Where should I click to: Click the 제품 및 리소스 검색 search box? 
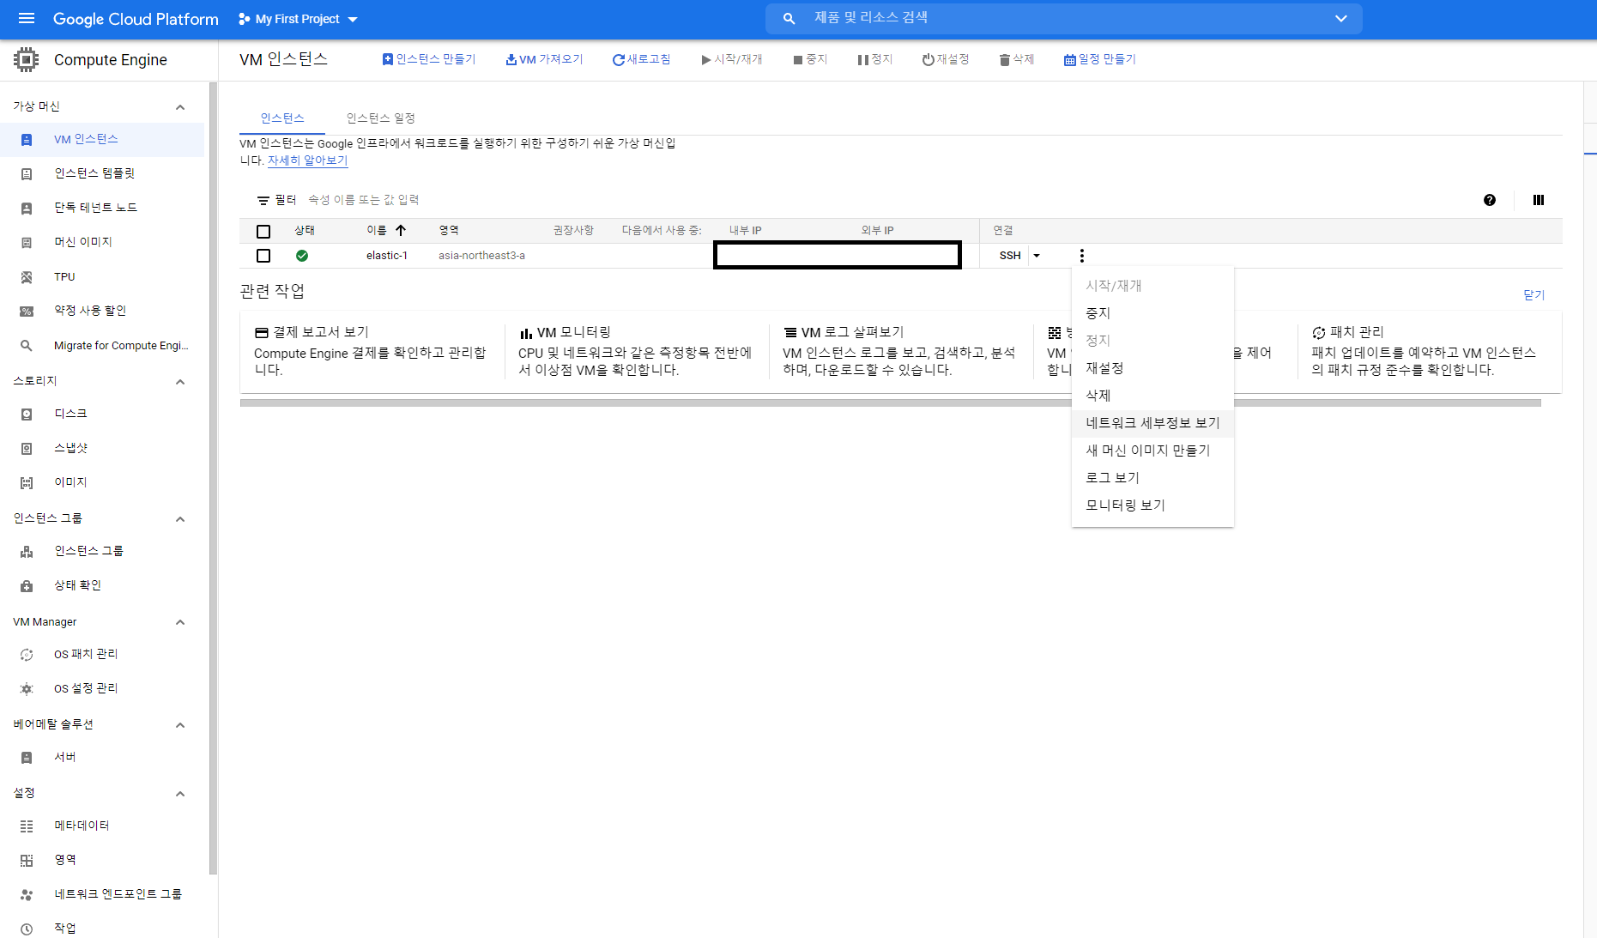(1064, 18)
